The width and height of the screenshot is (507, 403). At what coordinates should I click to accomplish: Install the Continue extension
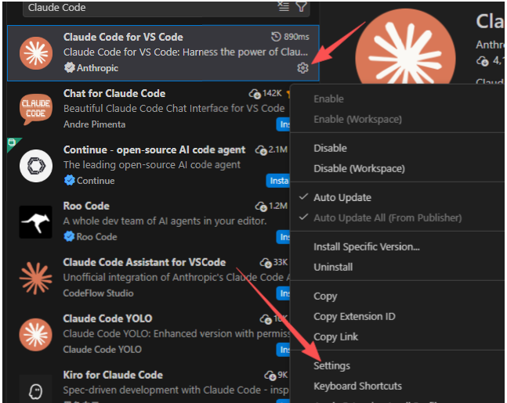tap(277, 181)
